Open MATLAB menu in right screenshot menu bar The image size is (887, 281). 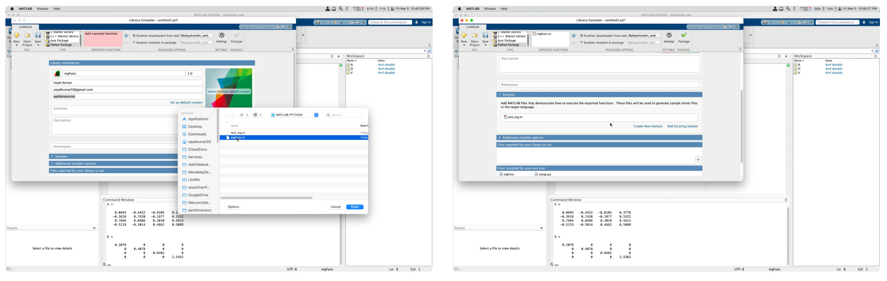pyautogui.click(x=473, y=9)
